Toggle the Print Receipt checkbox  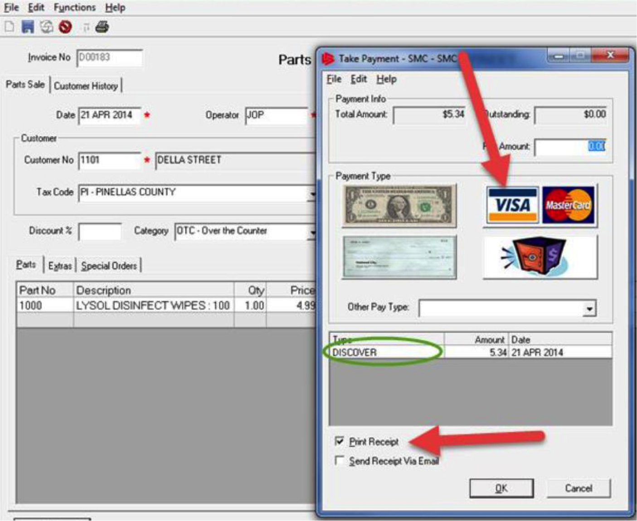point(339,441)
